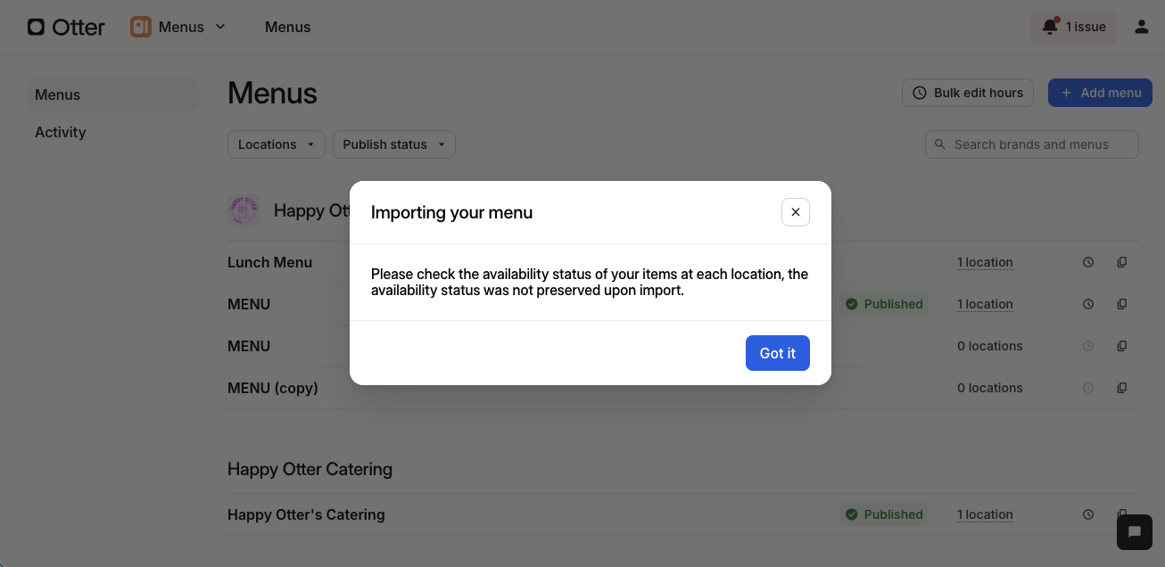1165x567 pixels.
Task: Open the published MENU row
Action: [x=682, y=304]
